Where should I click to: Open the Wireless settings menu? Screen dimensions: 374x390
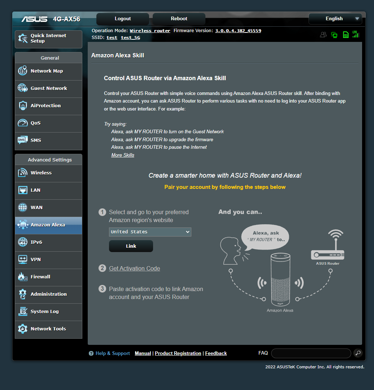pyautogui.click(x=48, y=173)
